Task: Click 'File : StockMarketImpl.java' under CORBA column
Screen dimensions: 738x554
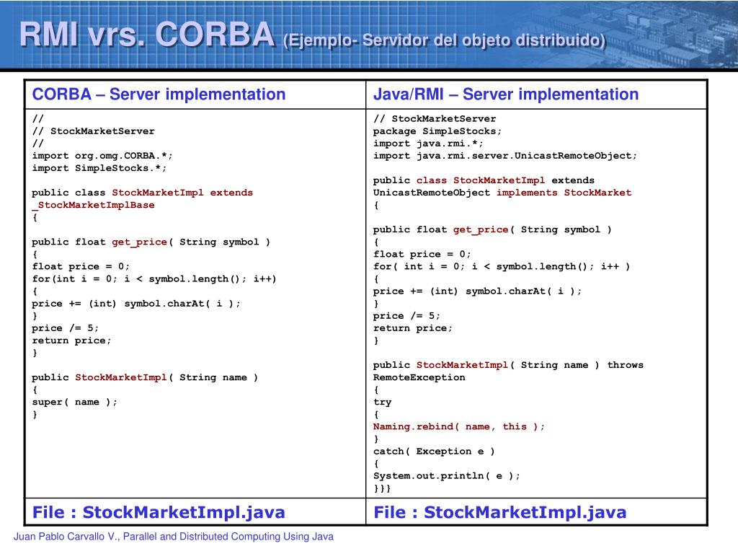Action: [x=159, y=513]
